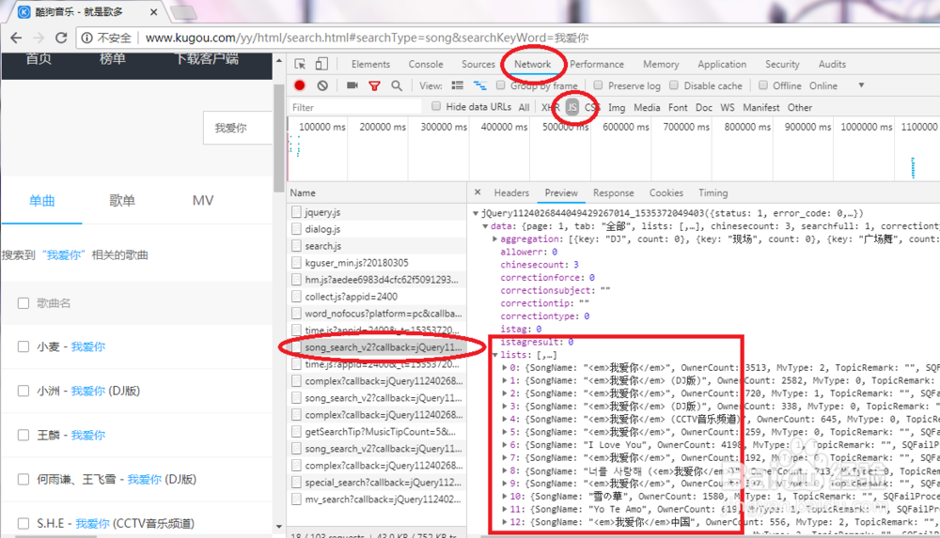This screenshot has width=940, height=538.
Task: Activate the inspect element picker icon
Action: (x=300, y=64)
